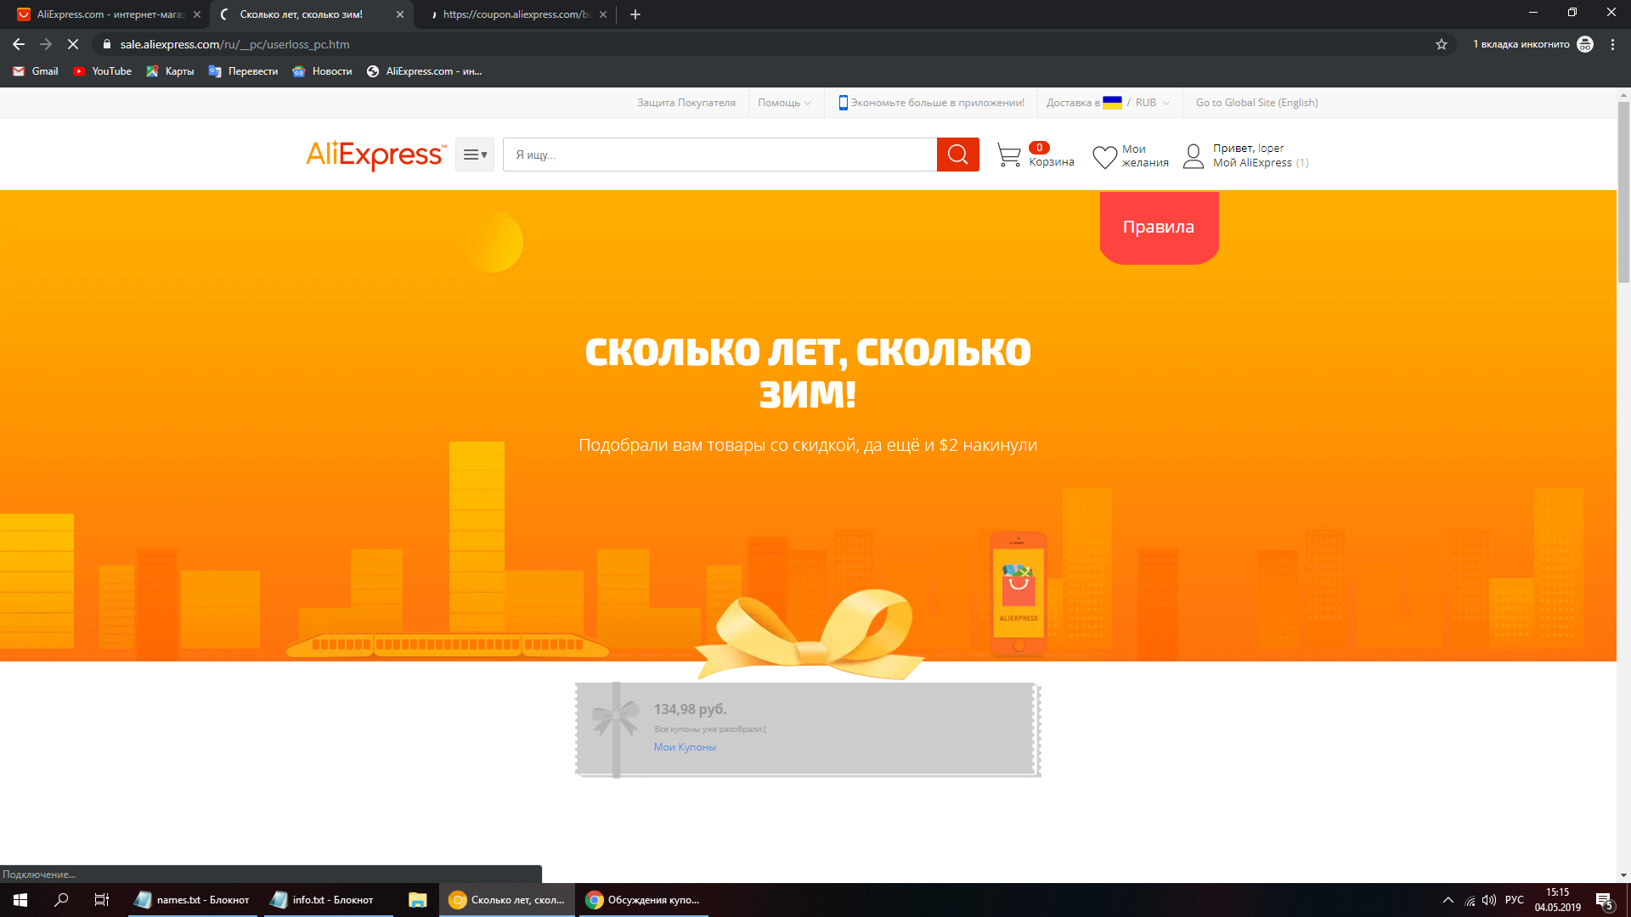Open the Chrome three-dot menu
The image size is (1631, 917).
coord(1612,44)
